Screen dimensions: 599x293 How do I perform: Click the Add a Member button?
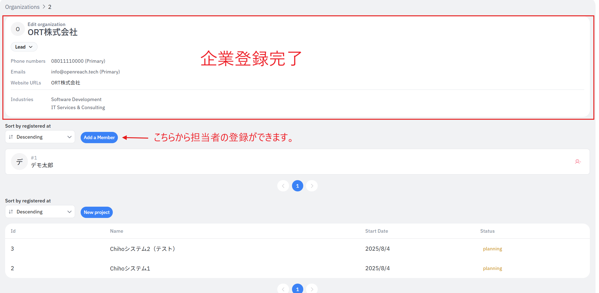click(99, 138)
